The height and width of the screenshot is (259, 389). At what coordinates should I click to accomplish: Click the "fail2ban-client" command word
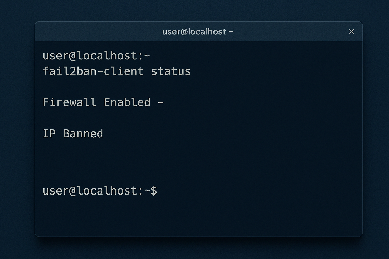coord(93,71)
